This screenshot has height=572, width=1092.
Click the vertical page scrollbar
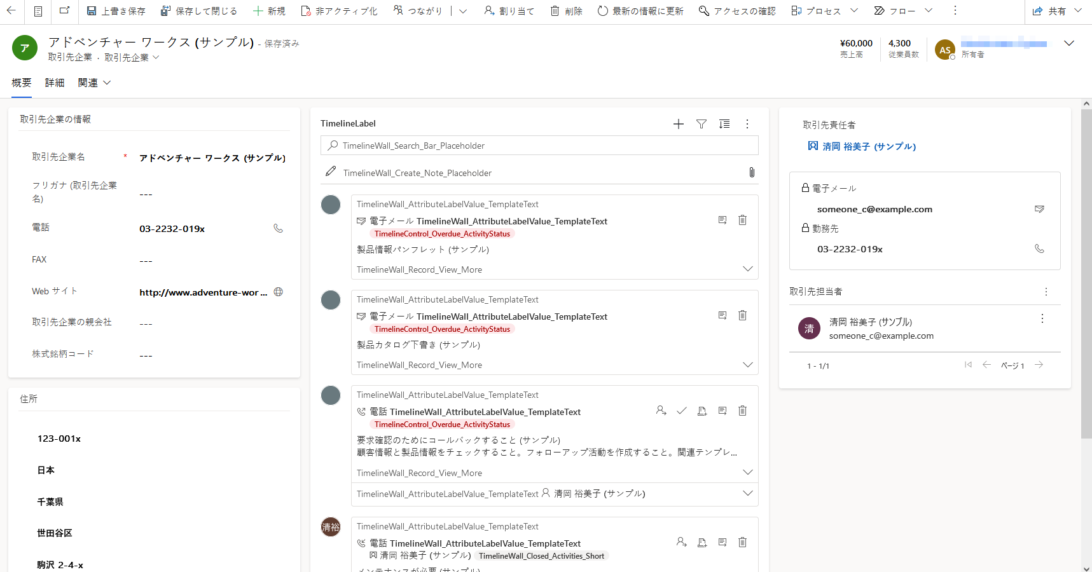coord(1086,273)
